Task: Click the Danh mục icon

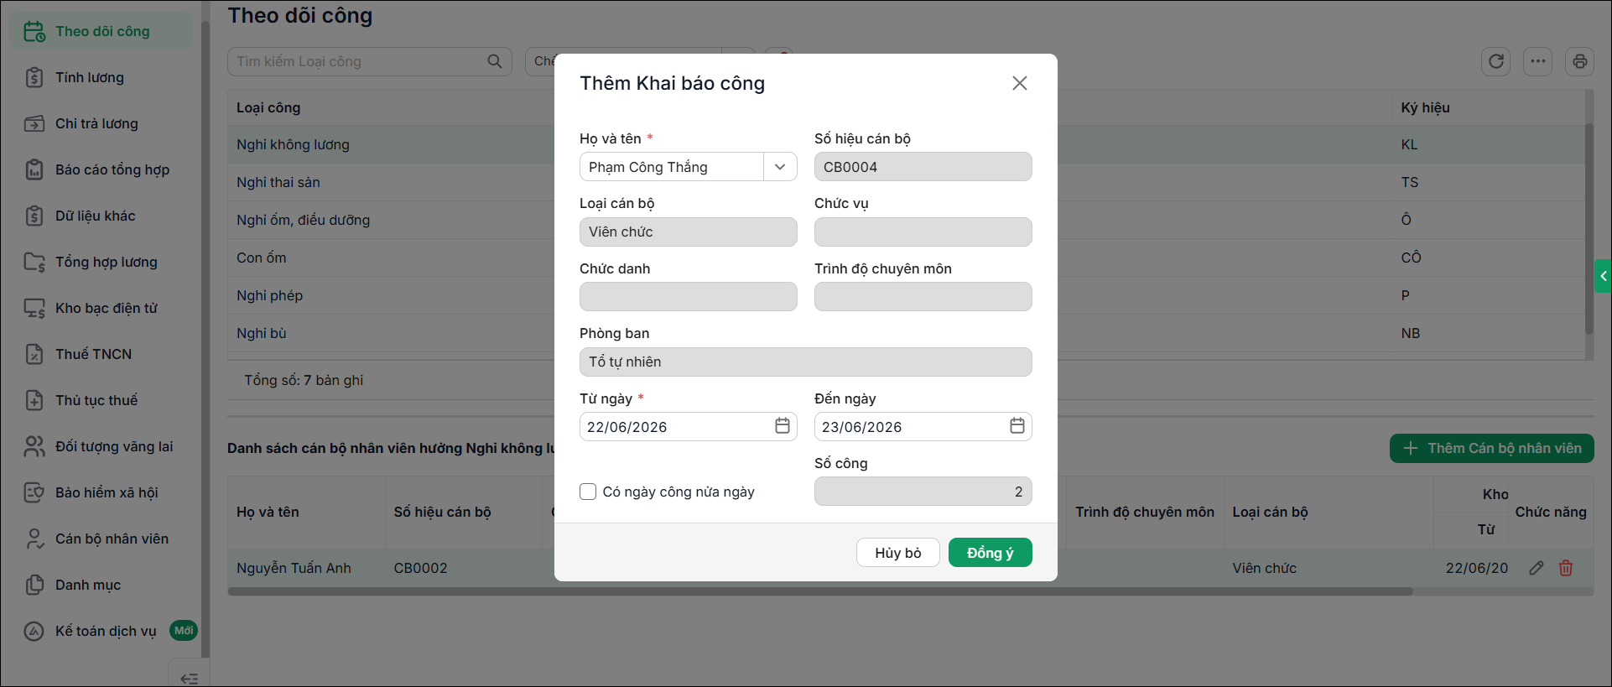Action: [x=34, y=586]
